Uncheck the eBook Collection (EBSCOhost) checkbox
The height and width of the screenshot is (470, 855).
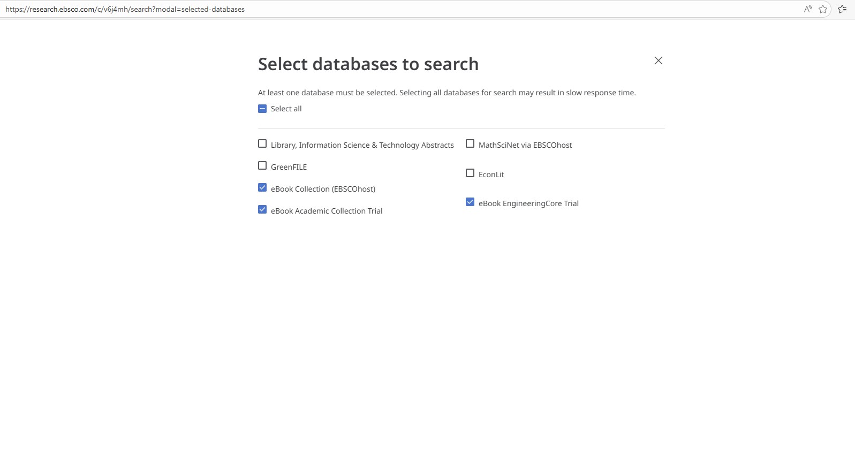tap(262, 188)
